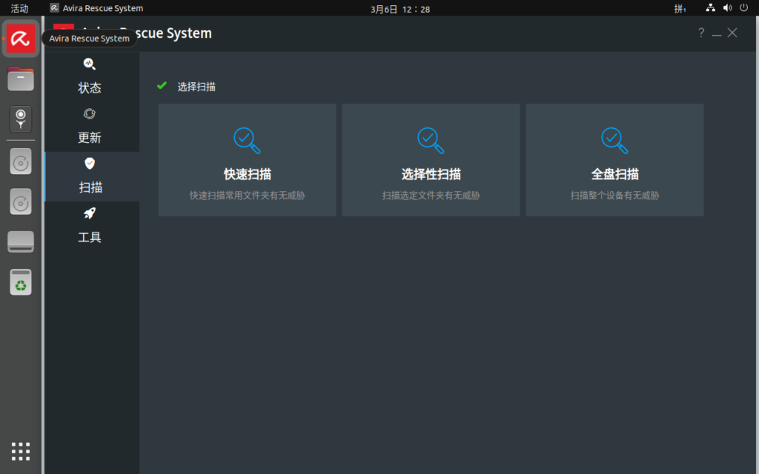Click the volume speaker icon

727,7
